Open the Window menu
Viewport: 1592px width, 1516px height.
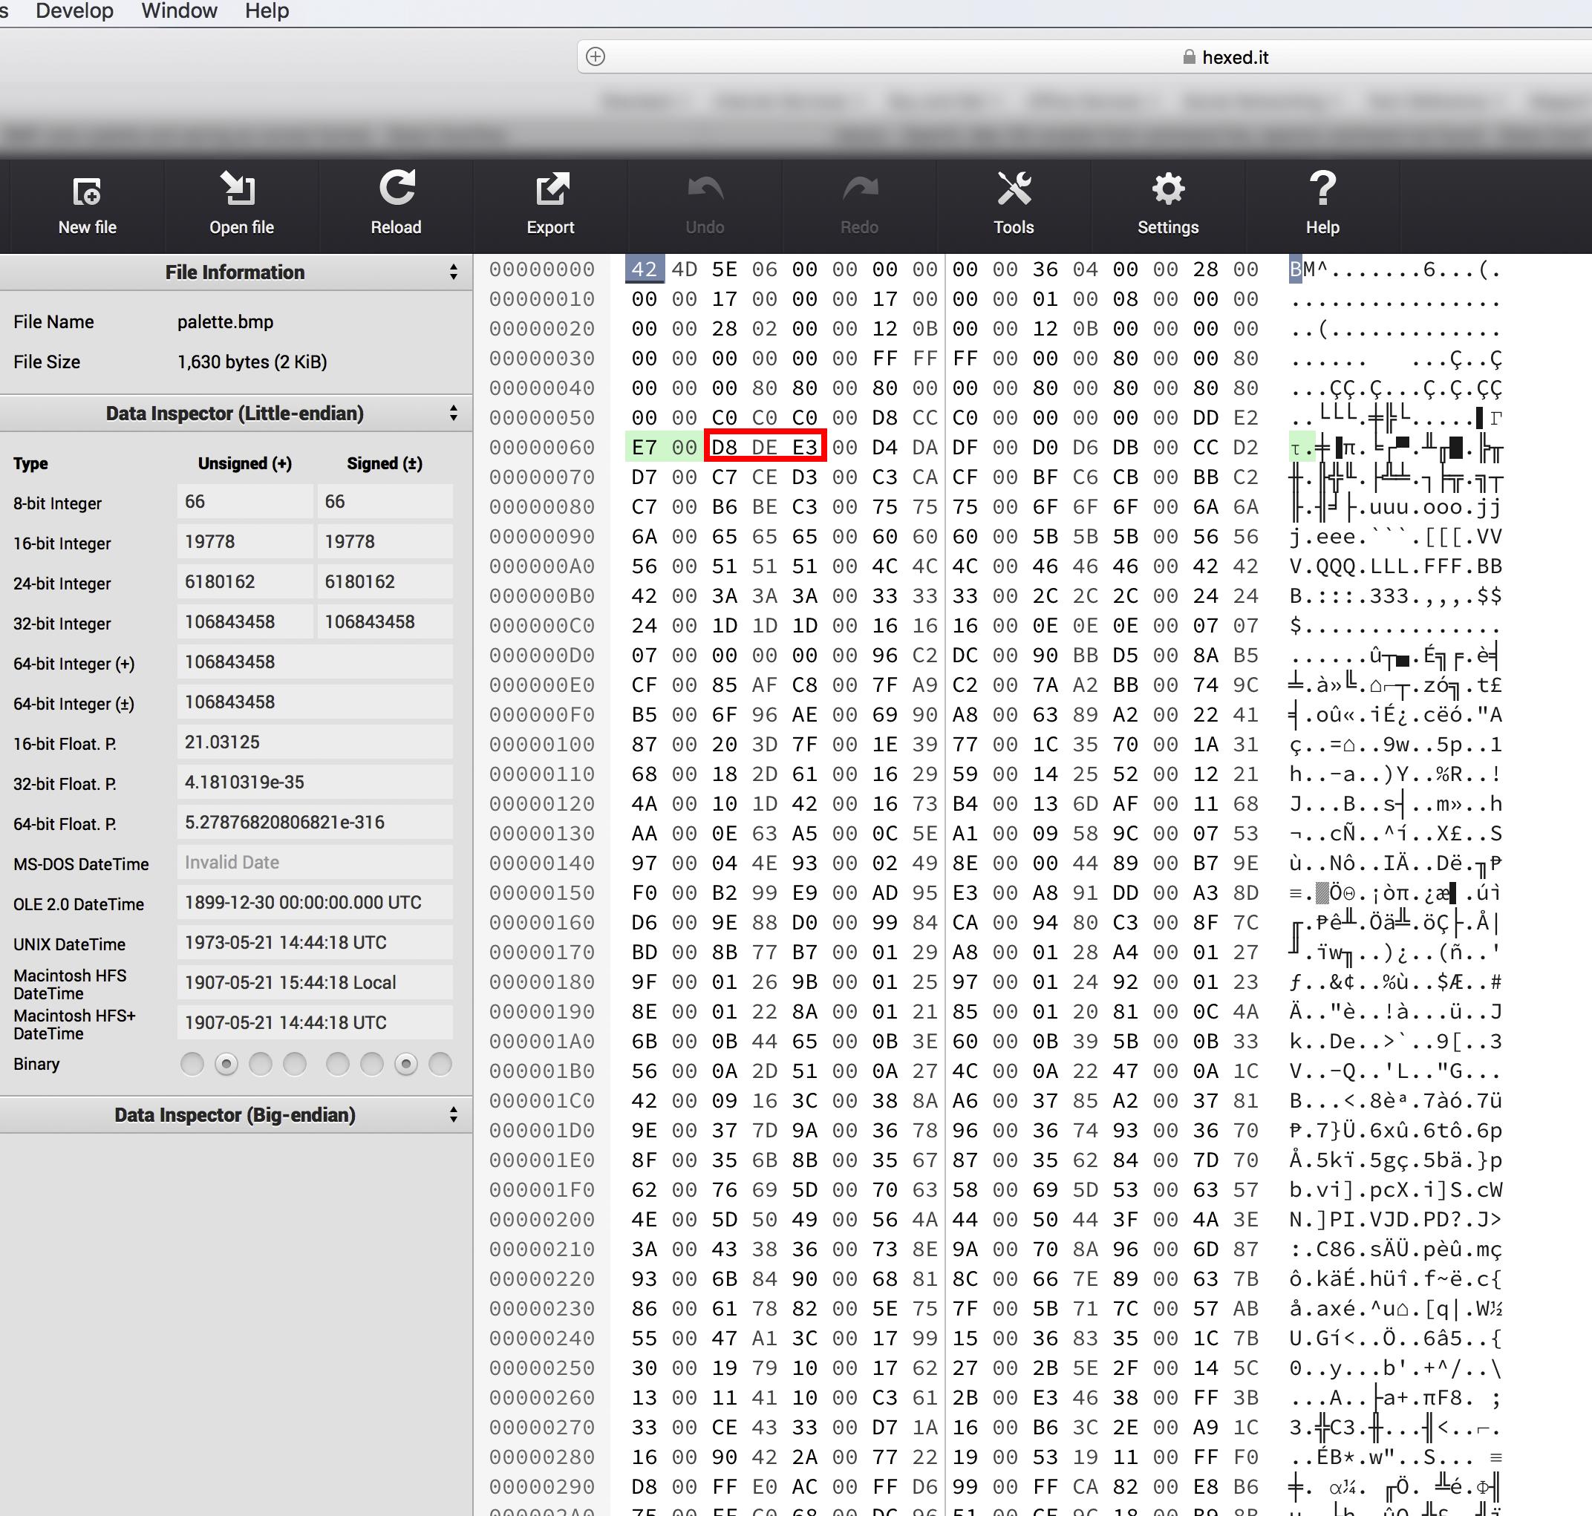pyautogui.click(x=180, y=11)
